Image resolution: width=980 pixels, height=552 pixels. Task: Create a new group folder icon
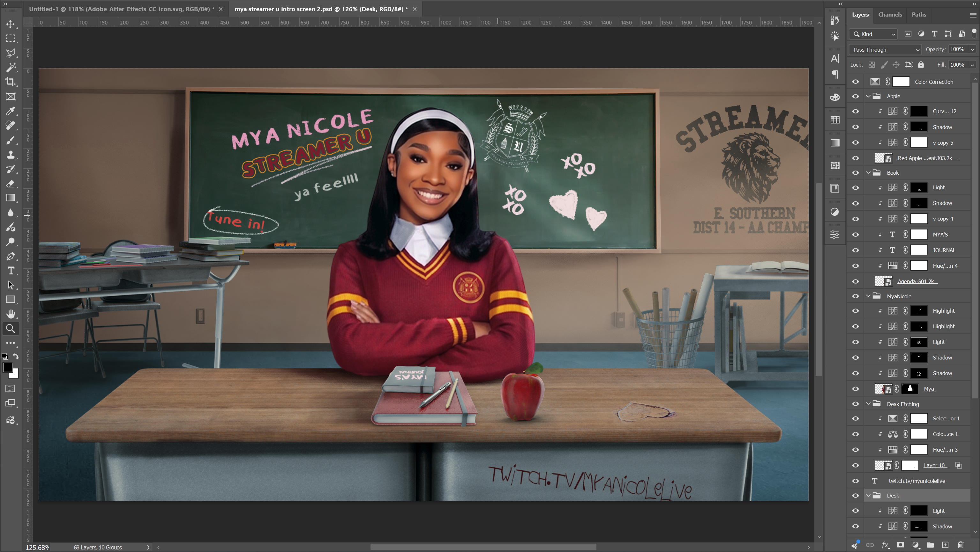[x=930, y=545]
